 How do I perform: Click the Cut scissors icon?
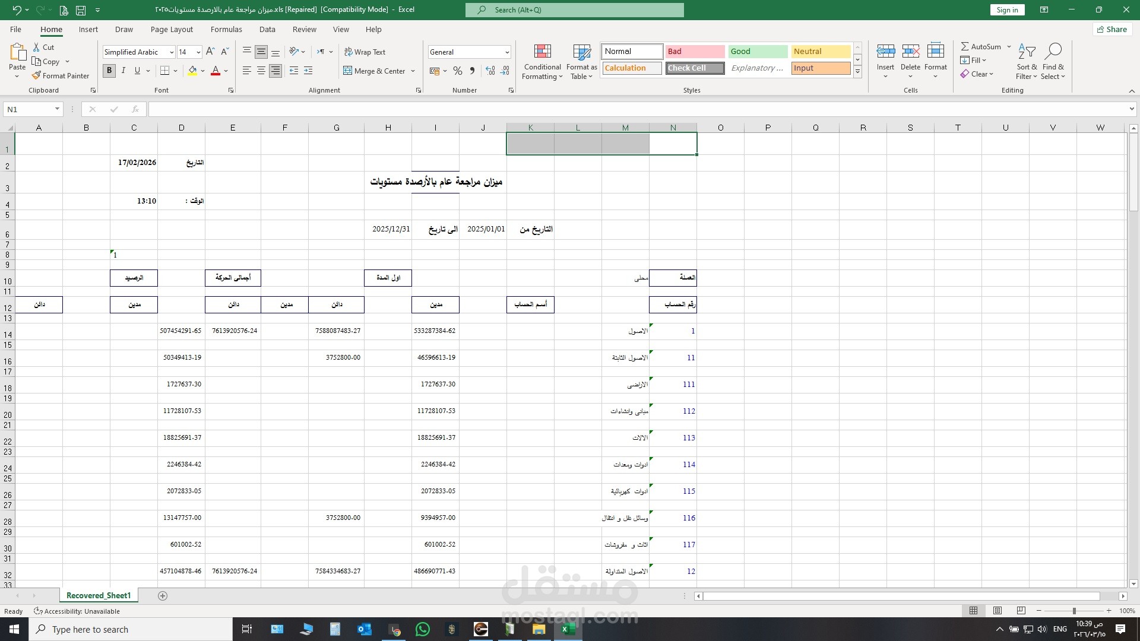click(x=36, y=47)
